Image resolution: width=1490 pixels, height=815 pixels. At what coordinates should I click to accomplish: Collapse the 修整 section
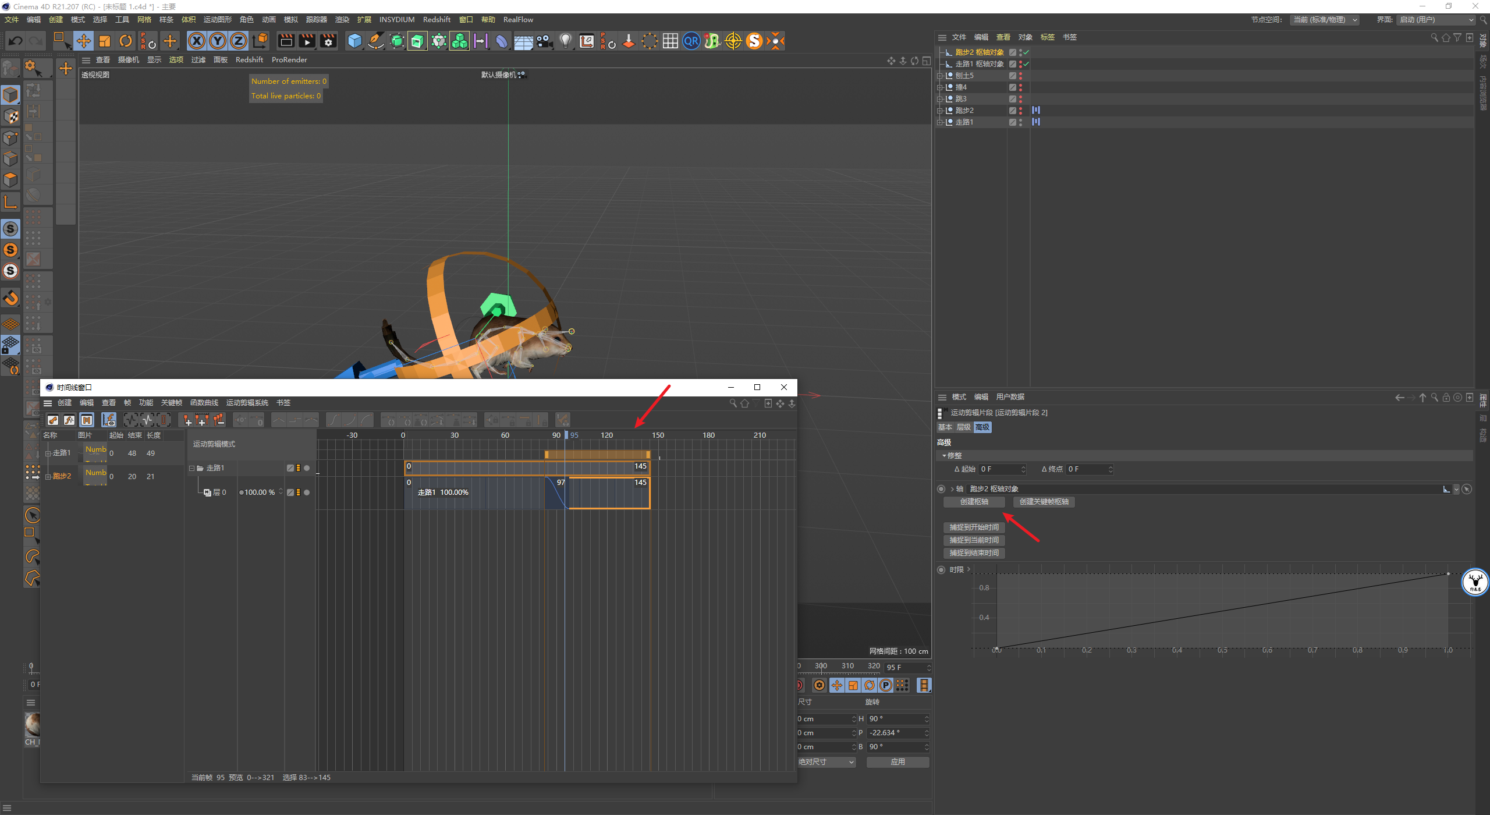click(944, 456)
